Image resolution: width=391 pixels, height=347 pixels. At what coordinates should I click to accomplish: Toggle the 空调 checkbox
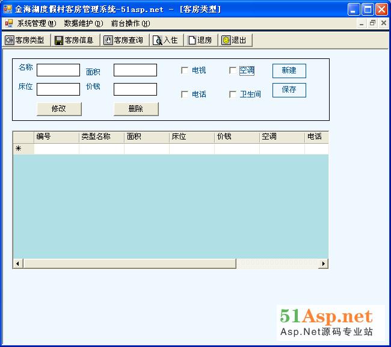[233, 70]
